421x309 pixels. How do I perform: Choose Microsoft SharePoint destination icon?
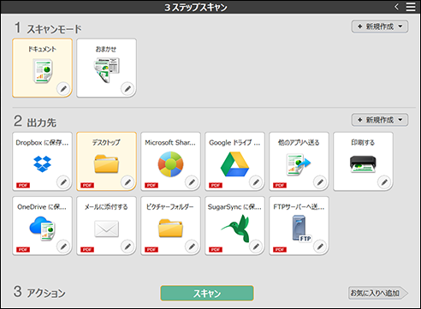point(170,164)
